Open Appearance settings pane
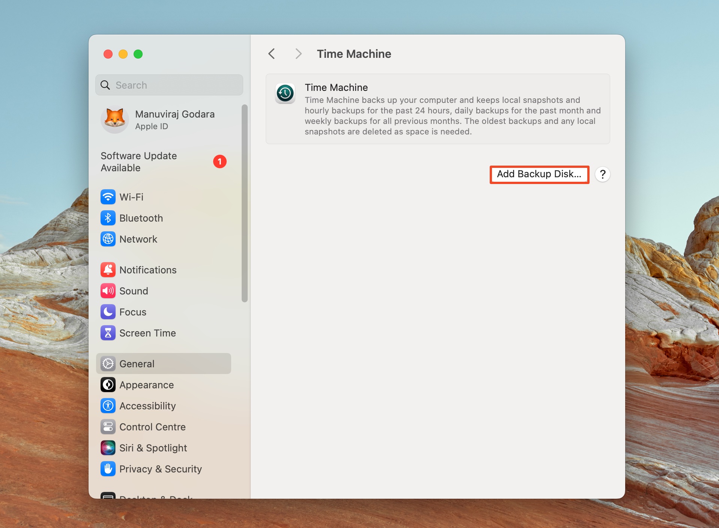 [146, 385]
